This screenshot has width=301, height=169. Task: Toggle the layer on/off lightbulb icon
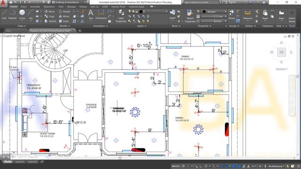[x=130, y=12]
